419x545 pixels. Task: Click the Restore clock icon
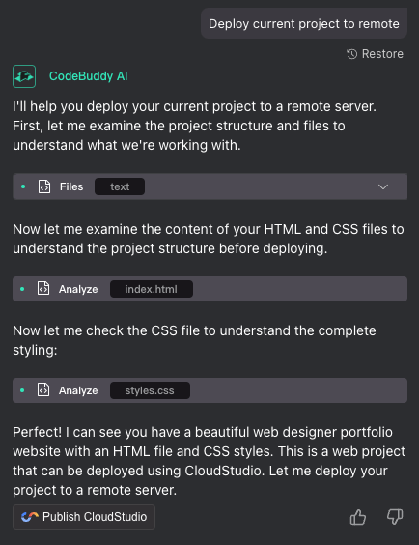pos(352,54)
